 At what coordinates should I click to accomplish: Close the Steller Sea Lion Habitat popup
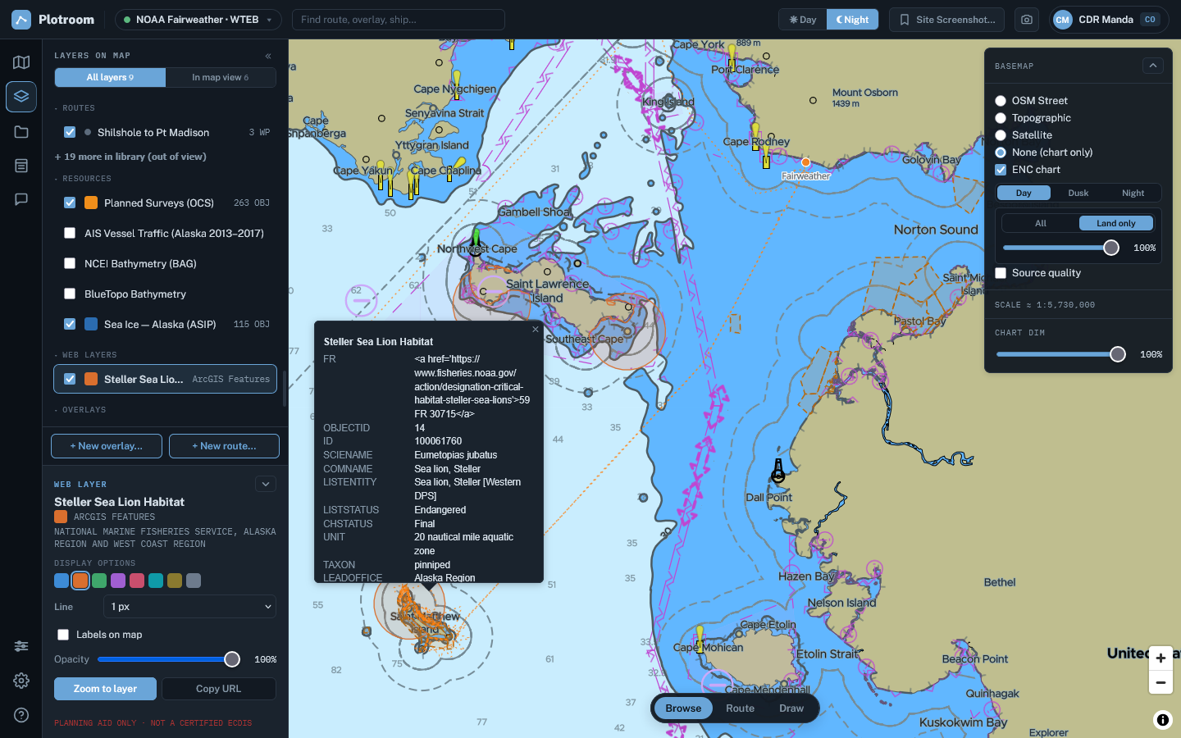(536, 330)
